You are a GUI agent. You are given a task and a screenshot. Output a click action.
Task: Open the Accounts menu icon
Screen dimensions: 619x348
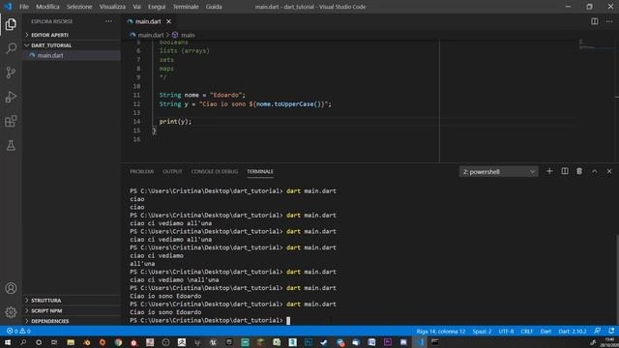11,288
